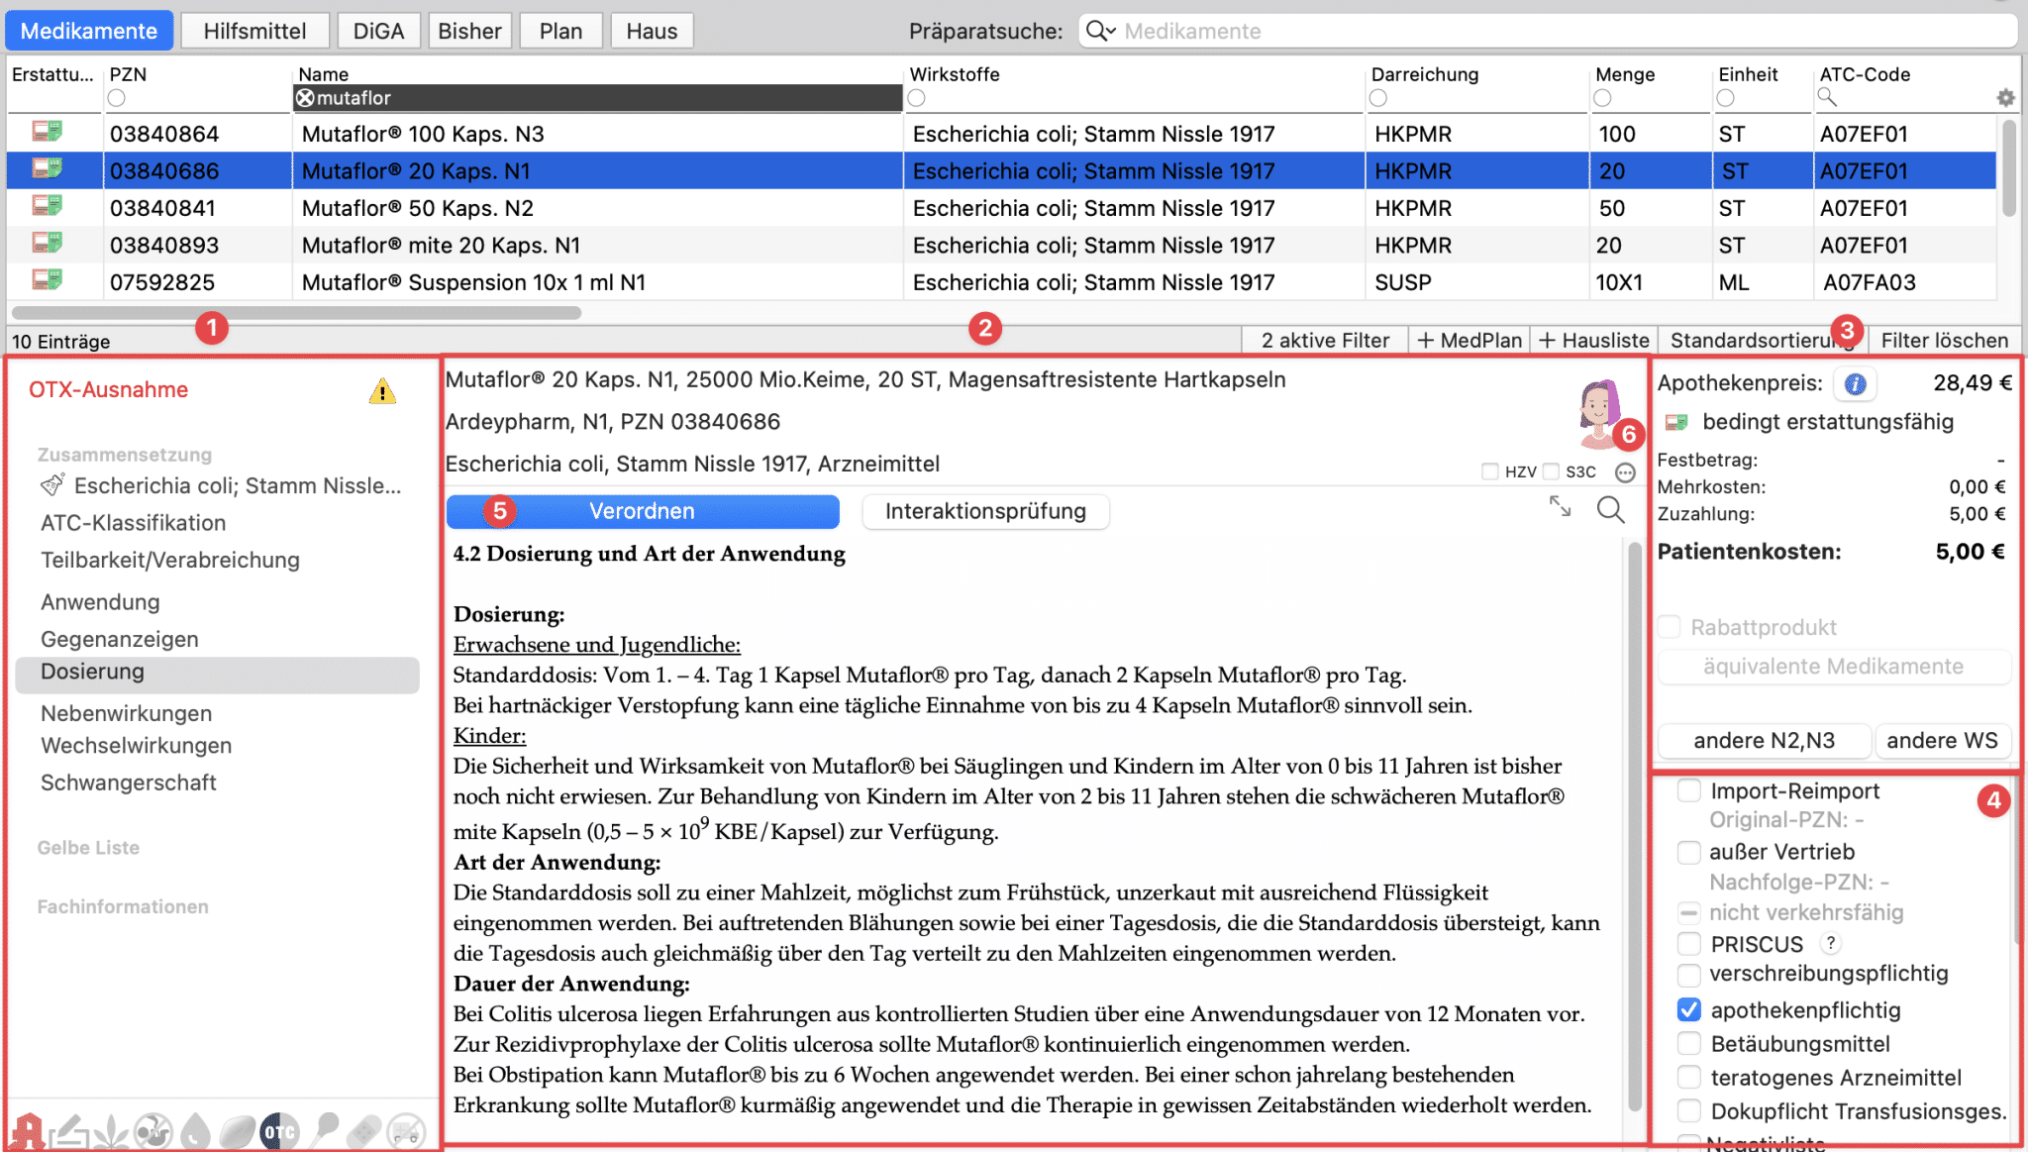Click the adhesive bandage icon at the bottom
Screen dimensions: 2028x1152
point(364,1131)
